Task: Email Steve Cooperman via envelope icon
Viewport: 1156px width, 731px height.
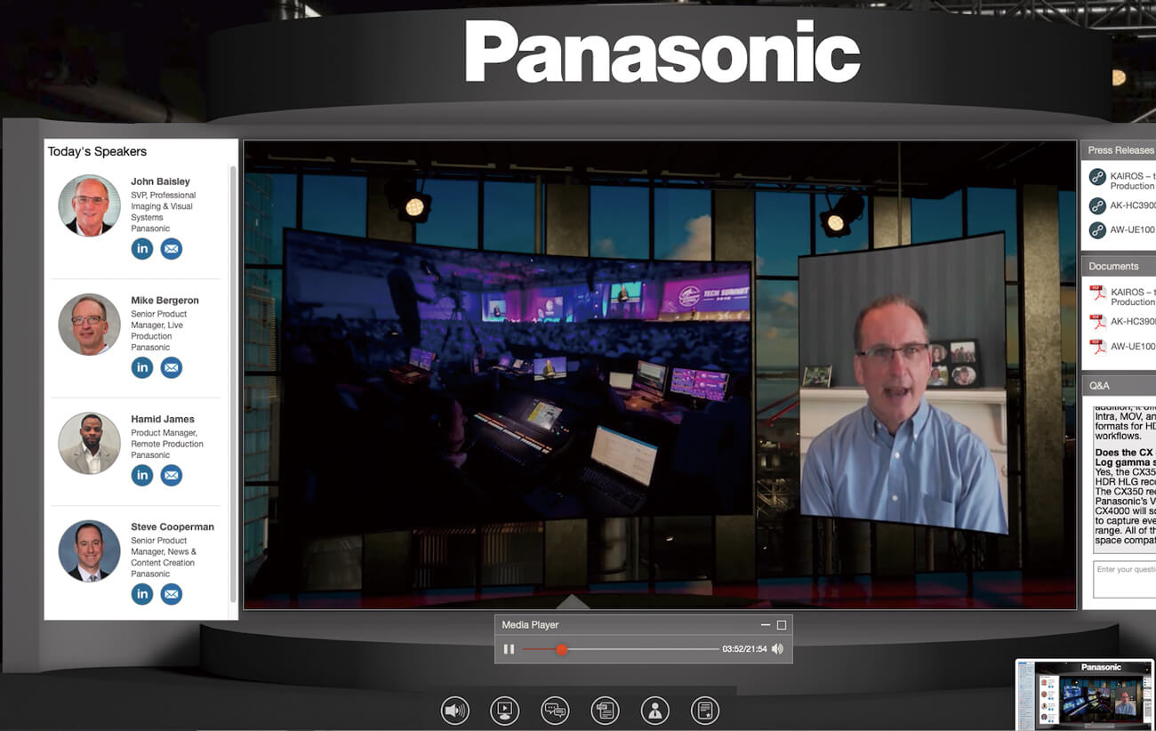Action: click(172, 594)
